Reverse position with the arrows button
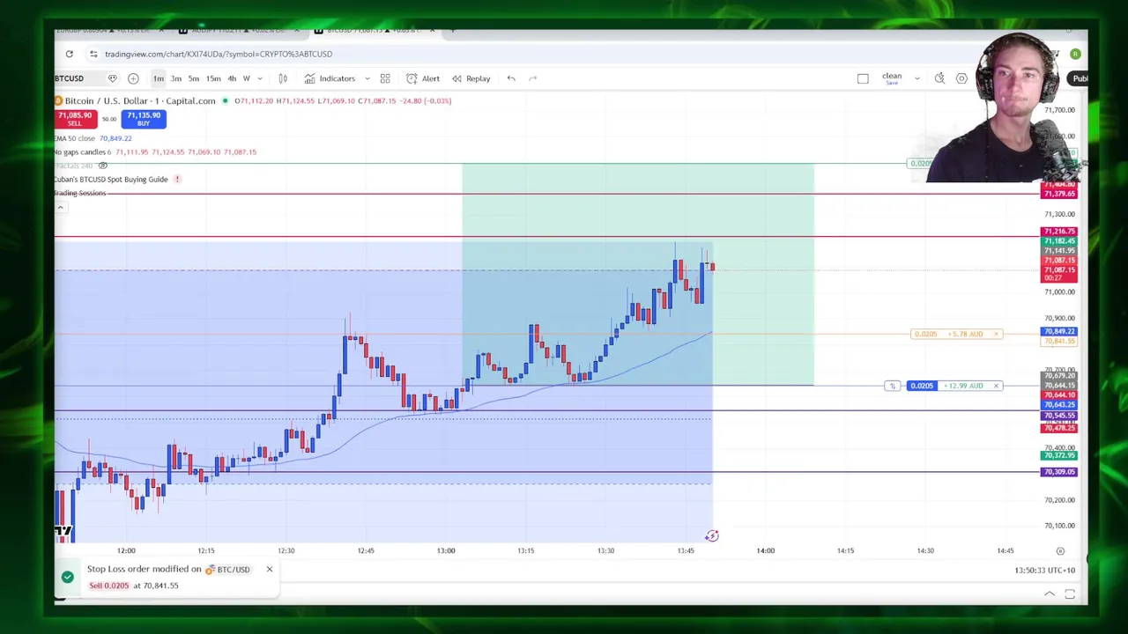 (x=892, y=386)
